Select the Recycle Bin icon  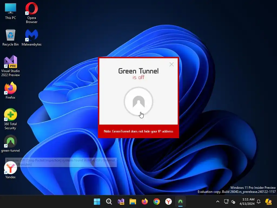(x=11, y=38)
